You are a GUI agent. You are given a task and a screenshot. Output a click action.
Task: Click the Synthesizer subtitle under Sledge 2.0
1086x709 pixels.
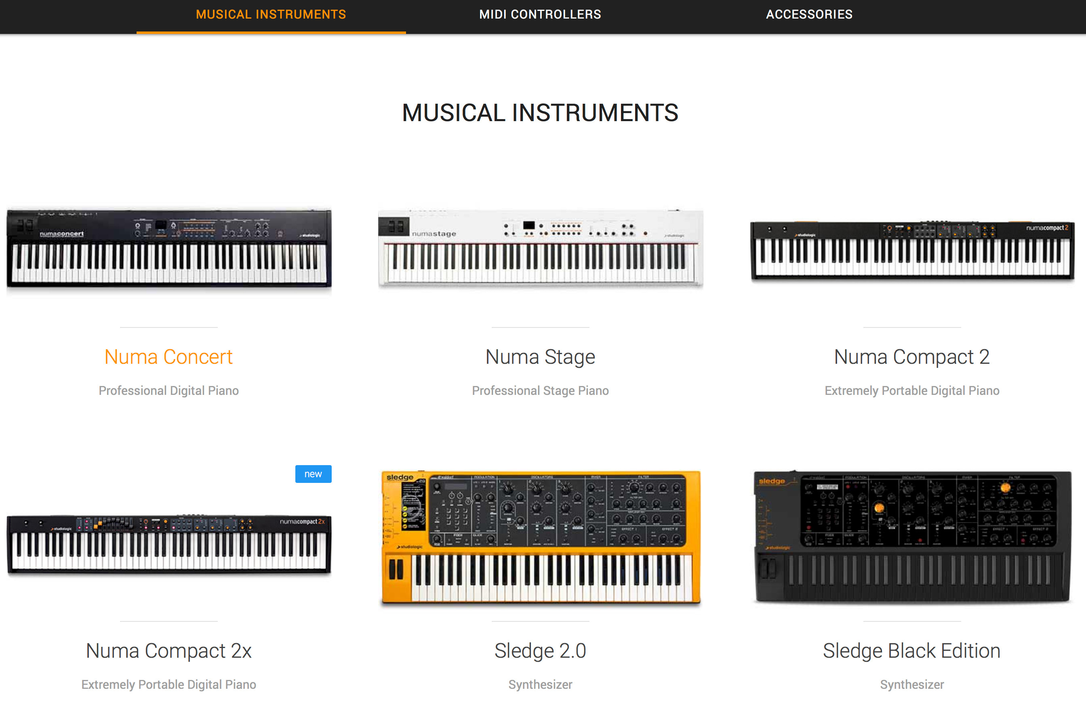[x=540, y=684]
